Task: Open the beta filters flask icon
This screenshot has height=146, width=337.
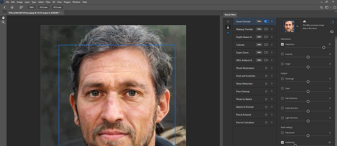Action: 228,27
